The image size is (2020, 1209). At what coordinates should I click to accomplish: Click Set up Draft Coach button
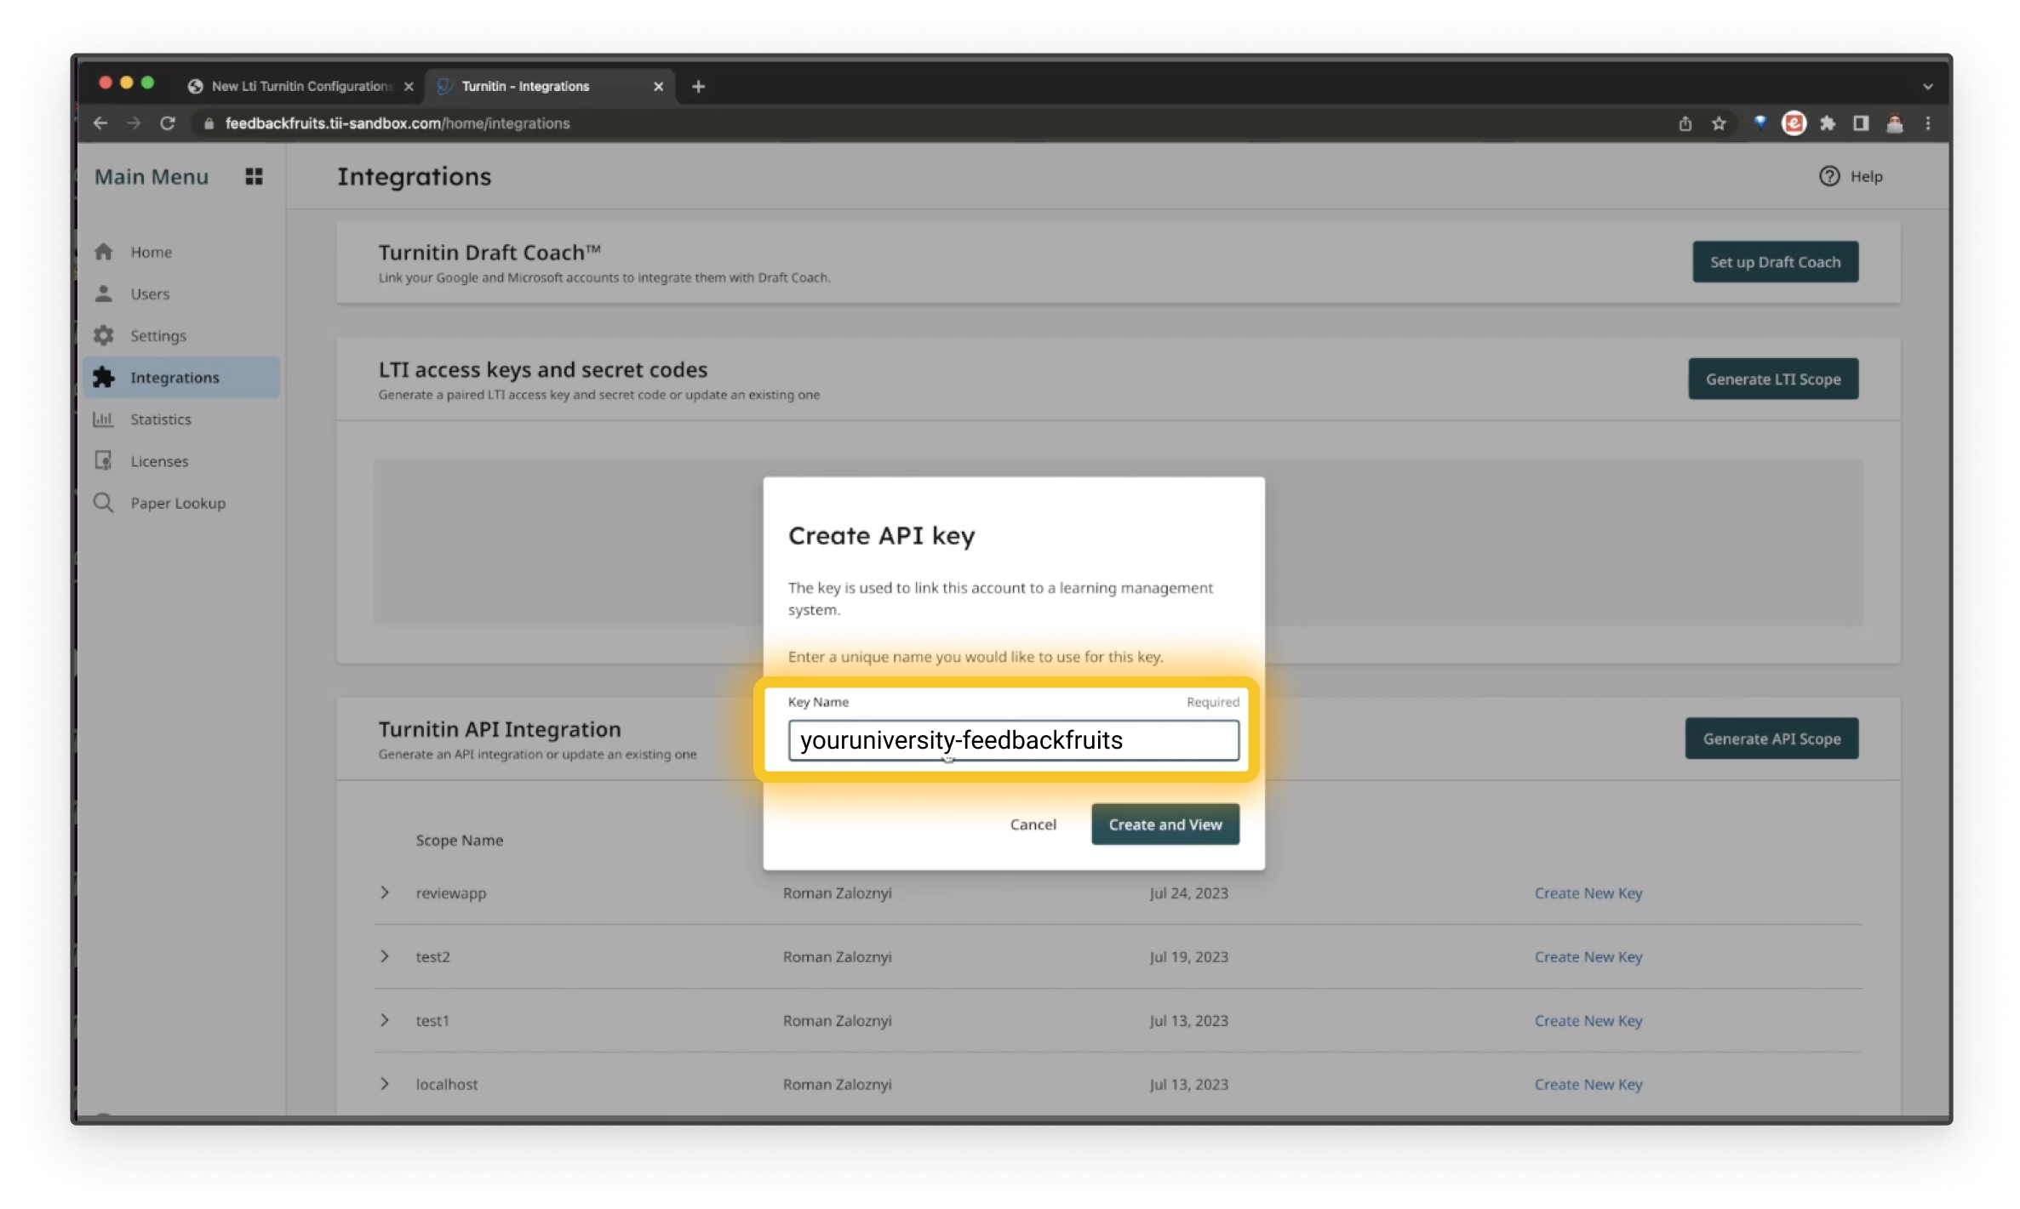[x=1775, y=262]
